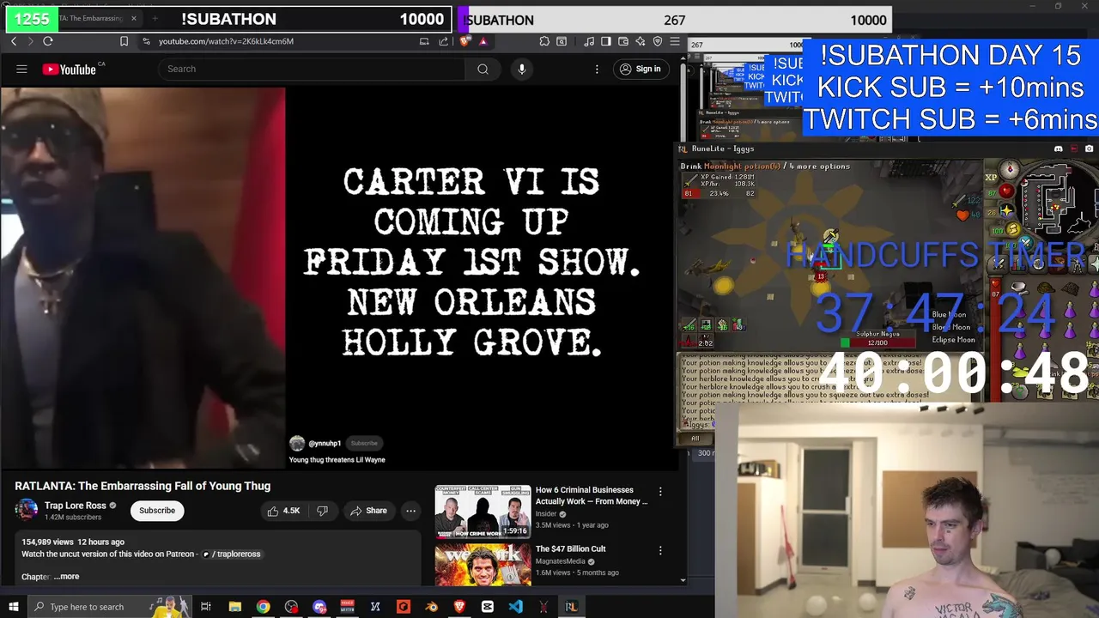The height and width of the screenshot is (618, 1099).
Task: Click the RuneLite minimap compass
Action: pos(1010,169)
